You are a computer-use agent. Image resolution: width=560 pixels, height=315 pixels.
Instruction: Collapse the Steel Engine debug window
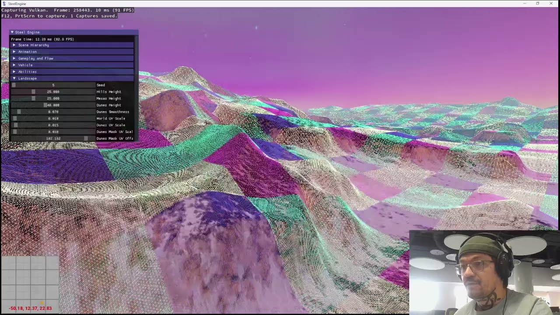12,32
